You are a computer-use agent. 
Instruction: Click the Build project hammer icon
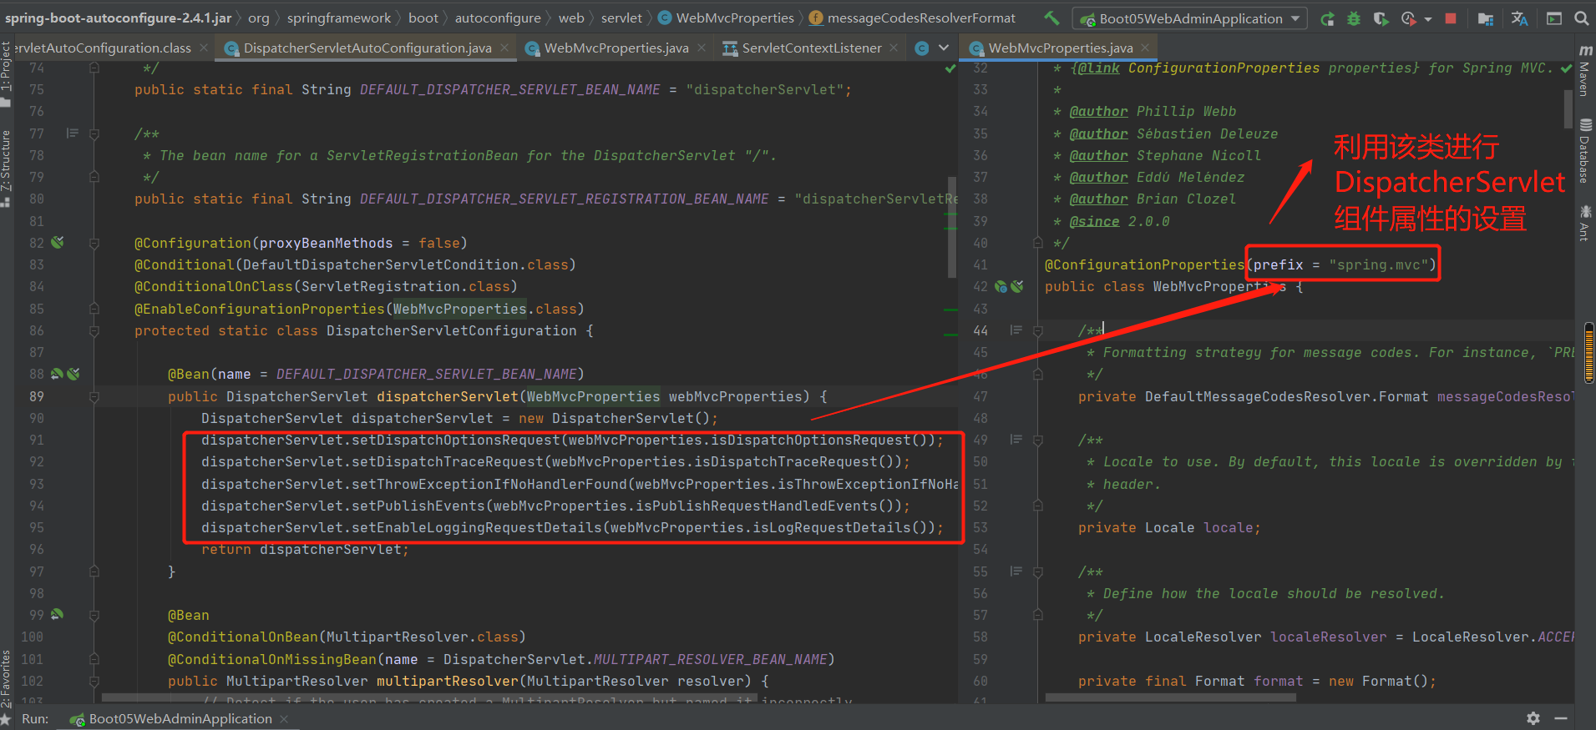[1052, 18]
